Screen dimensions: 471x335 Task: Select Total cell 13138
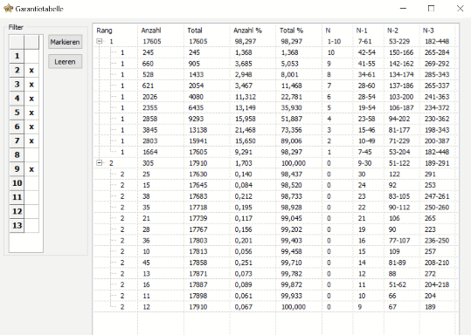(198, 130)
